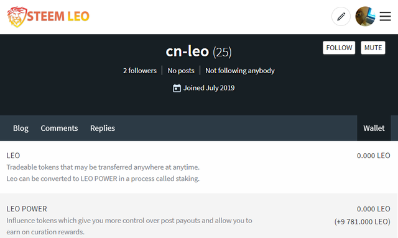Open the hamburger menu icon
The image size is (398, 238).
coord(385,17)
